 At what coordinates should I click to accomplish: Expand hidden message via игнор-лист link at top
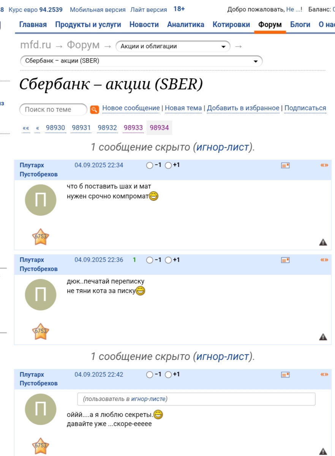pos(223,147)
